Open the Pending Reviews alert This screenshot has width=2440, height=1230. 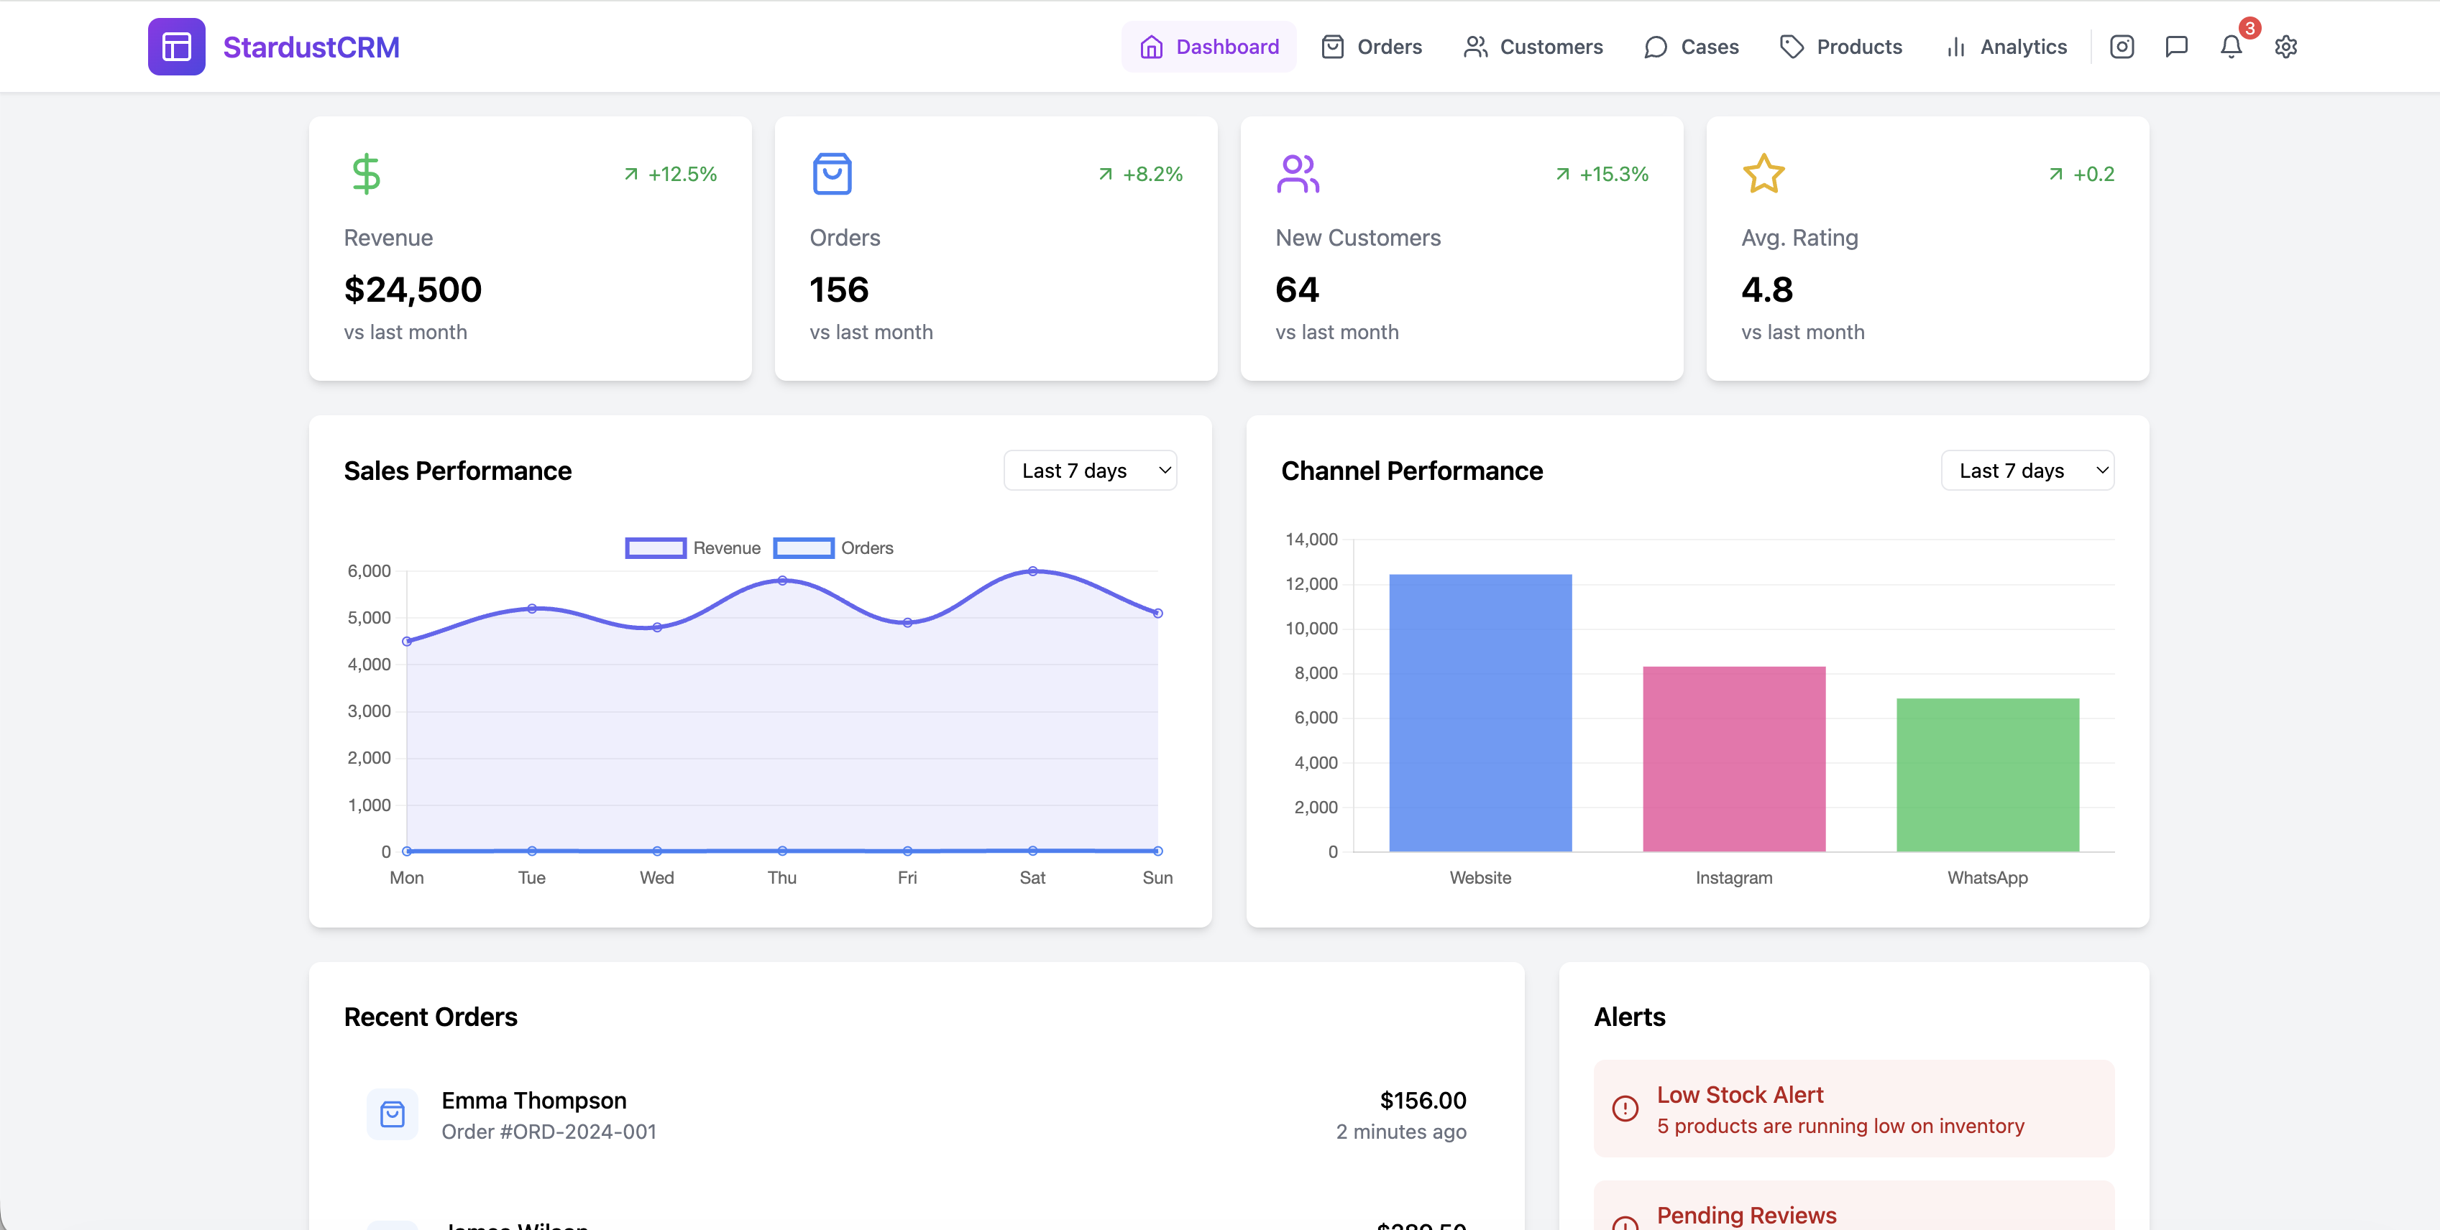[1855, 1206]
